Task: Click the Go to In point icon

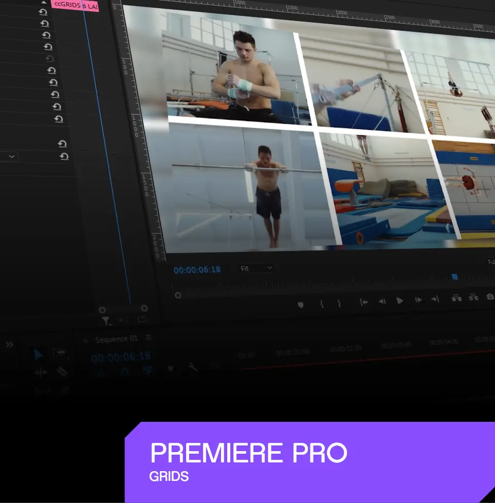Action: 364,302
